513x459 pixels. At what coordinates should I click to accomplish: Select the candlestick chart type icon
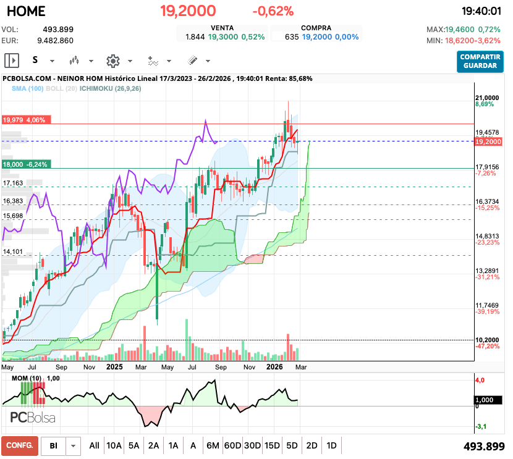[74, 61]
